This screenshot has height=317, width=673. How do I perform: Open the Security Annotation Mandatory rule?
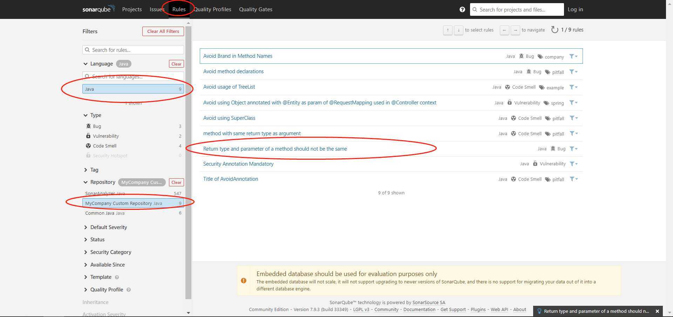coord(238,164)
